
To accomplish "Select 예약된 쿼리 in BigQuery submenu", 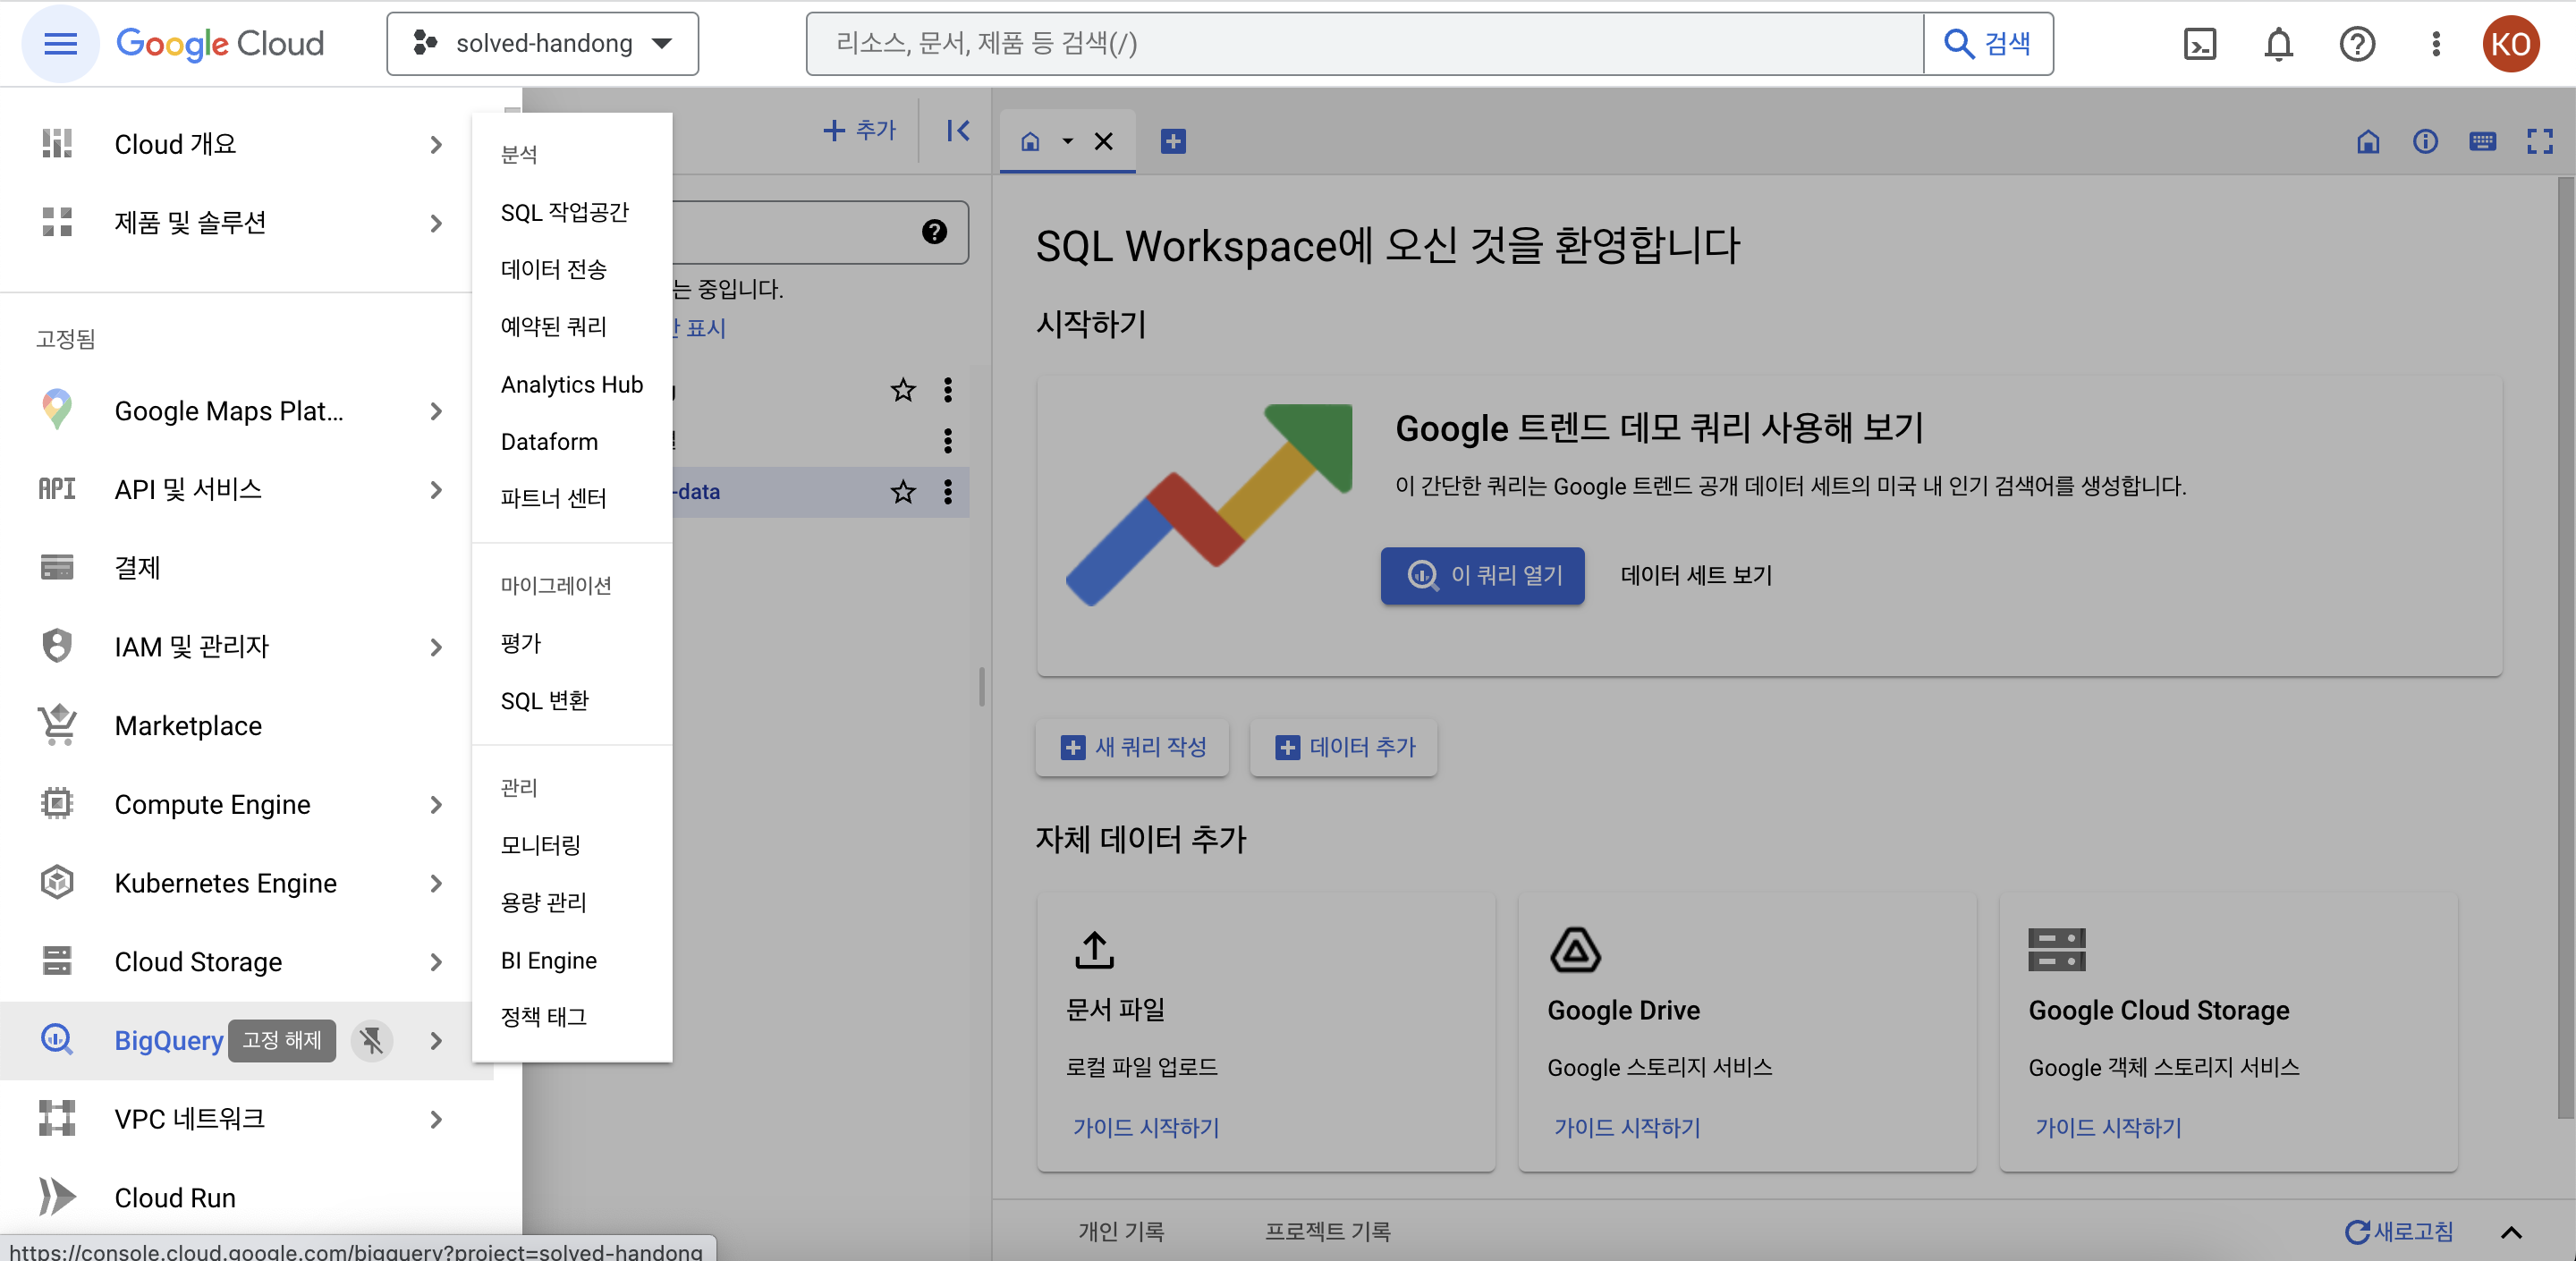I will (x=554, y=326).
